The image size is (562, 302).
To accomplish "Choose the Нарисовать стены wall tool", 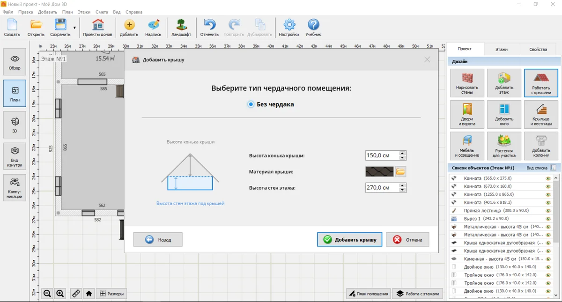I will 467,83.
